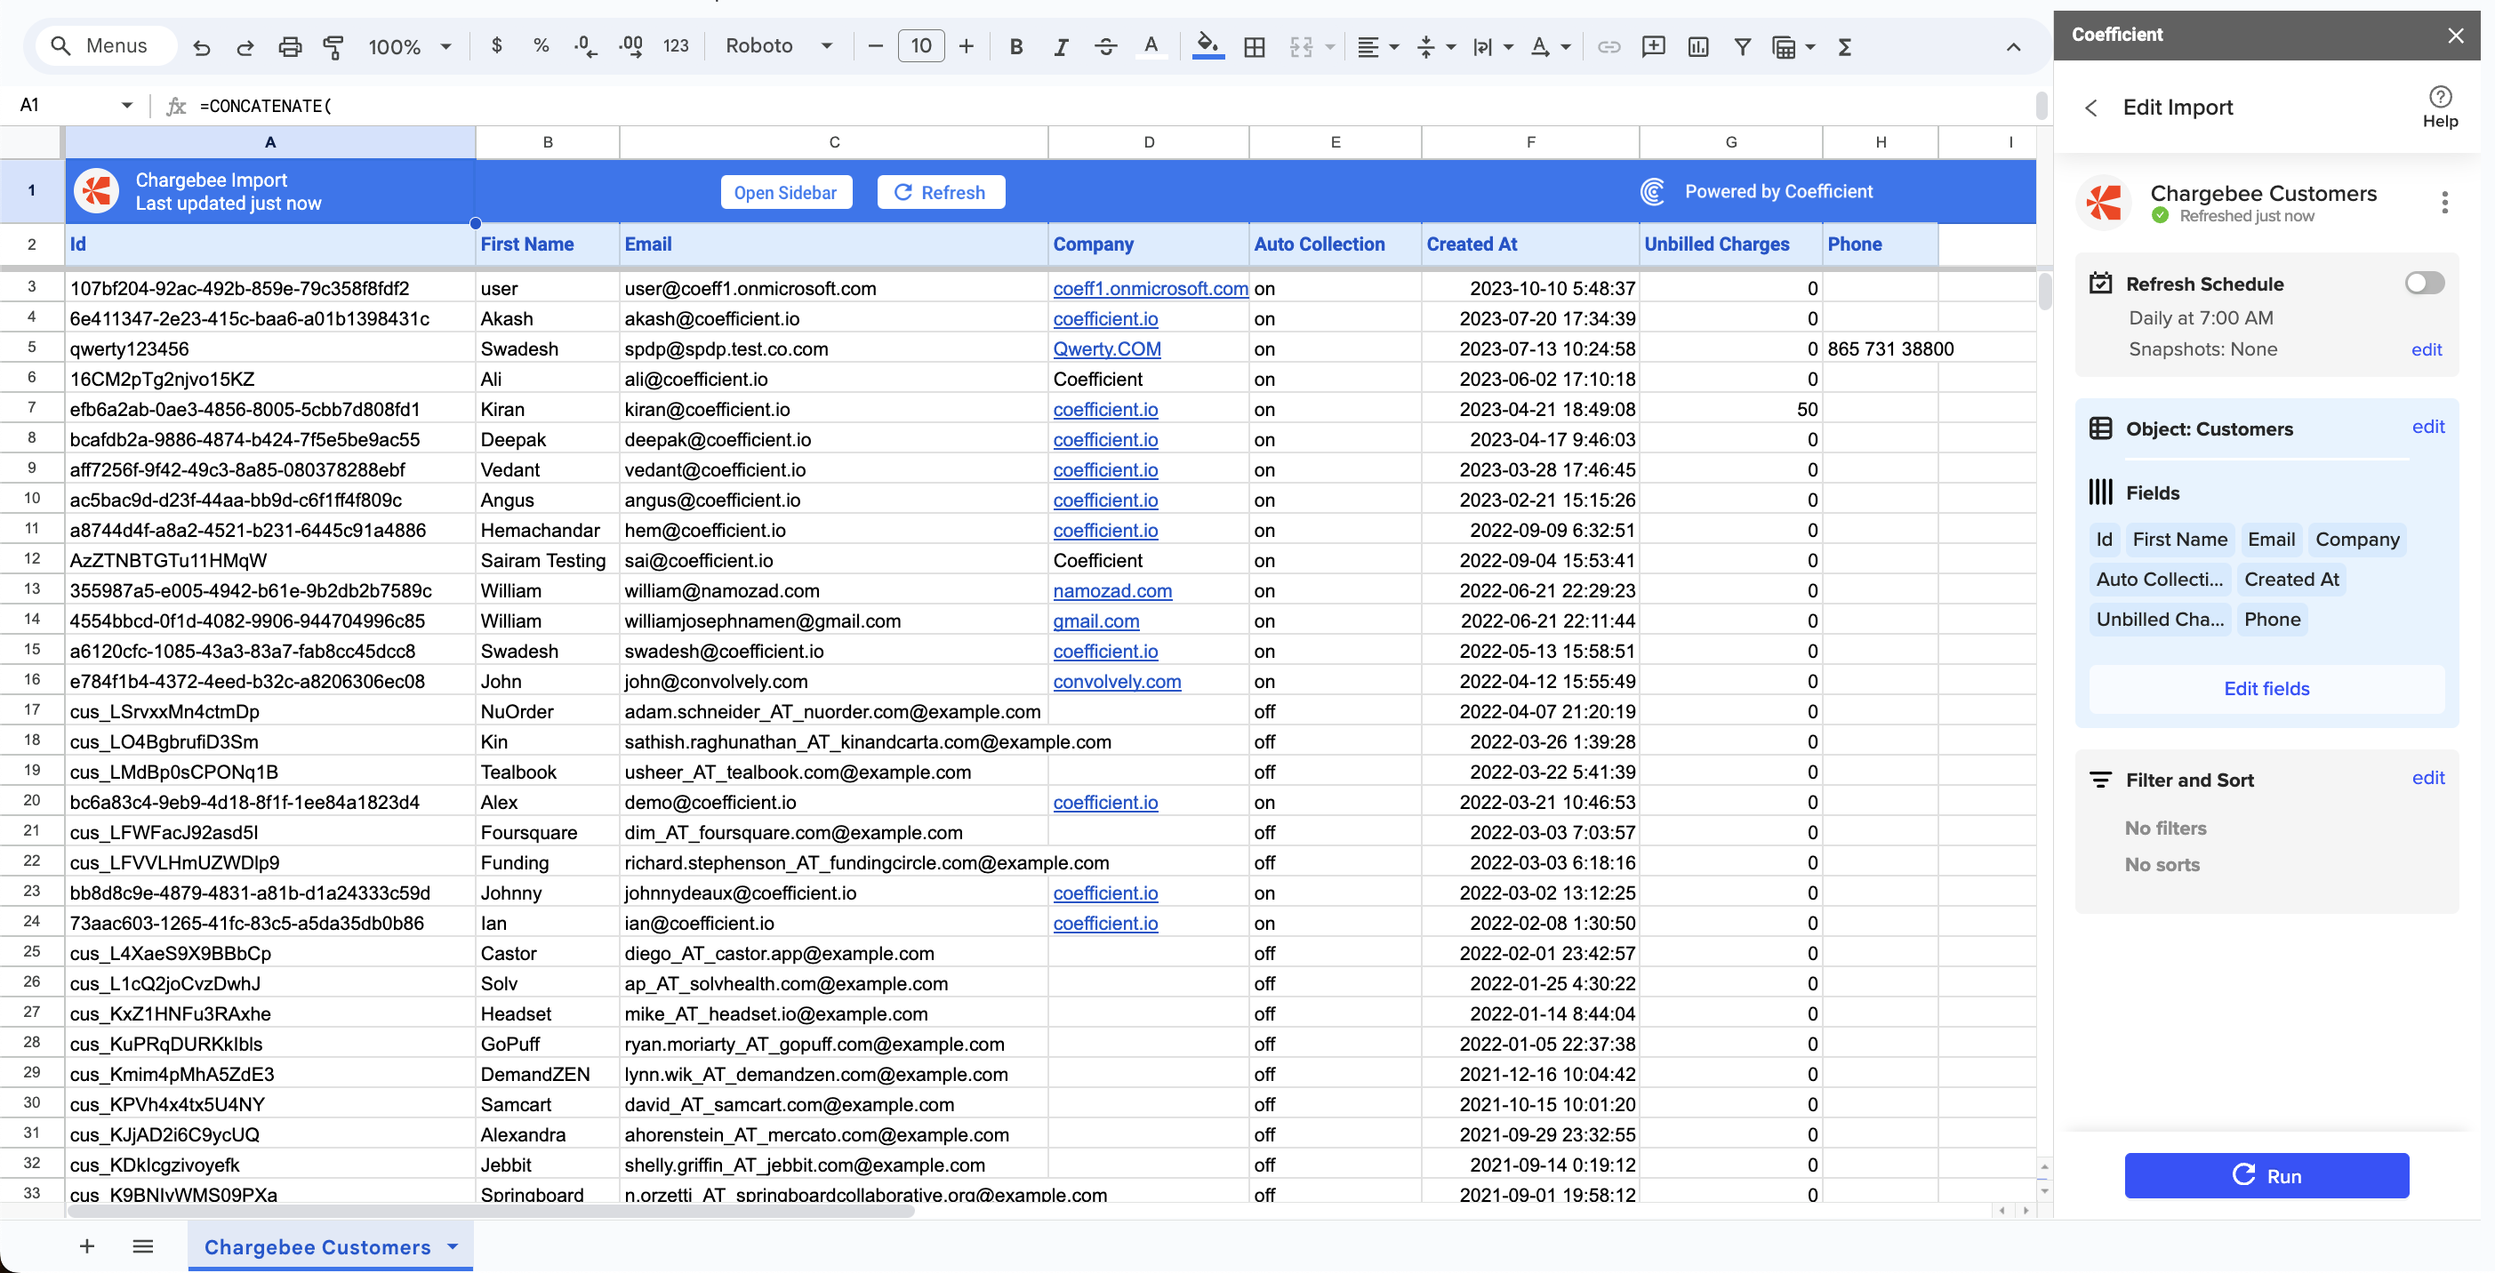Click the insert comment icon

pyautogui.click(x=1653, y=46)
